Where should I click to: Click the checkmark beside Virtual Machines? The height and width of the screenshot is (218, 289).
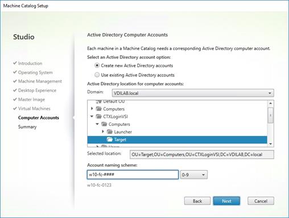tap(15, 108)
